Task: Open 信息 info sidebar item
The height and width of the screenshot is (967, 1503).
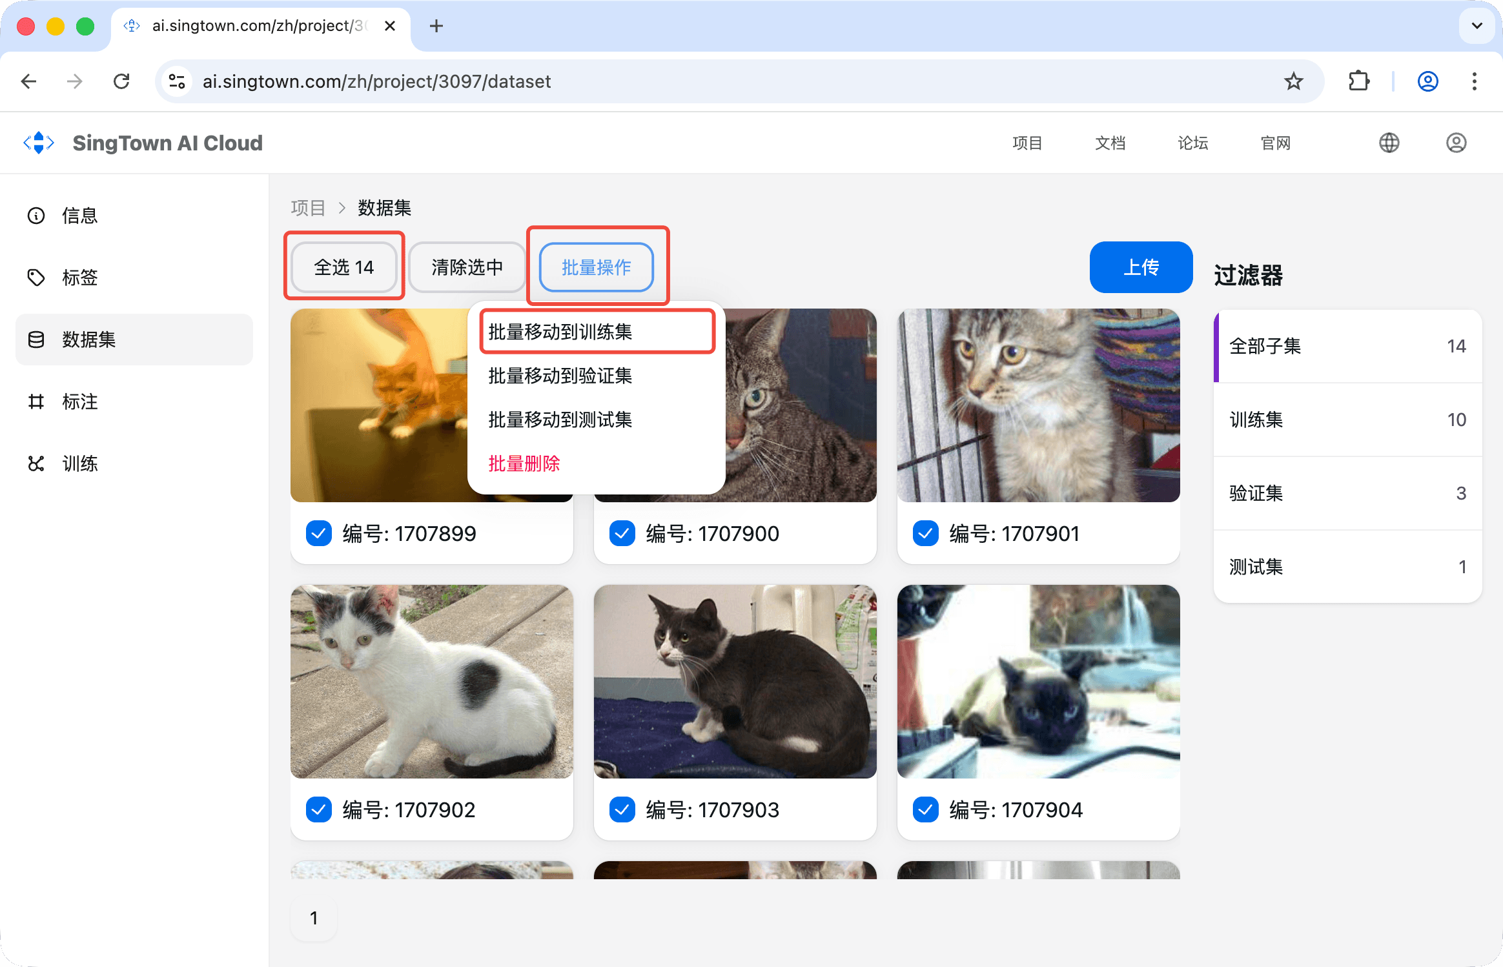Action: (x=79, y=216)
